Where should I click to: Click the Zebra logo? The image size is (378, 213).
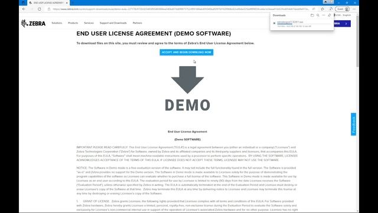(x=33, y=23)
